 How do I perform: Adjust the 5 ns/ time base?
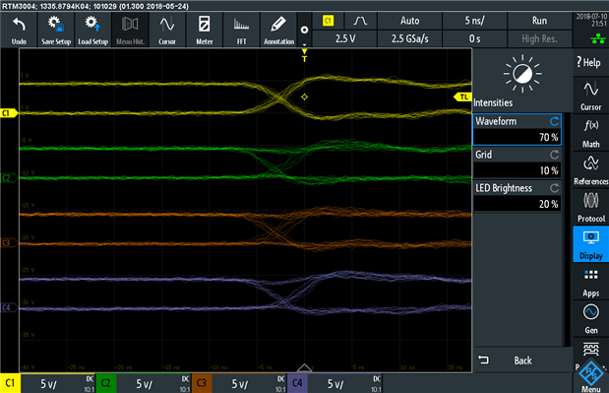coord(474,21)
